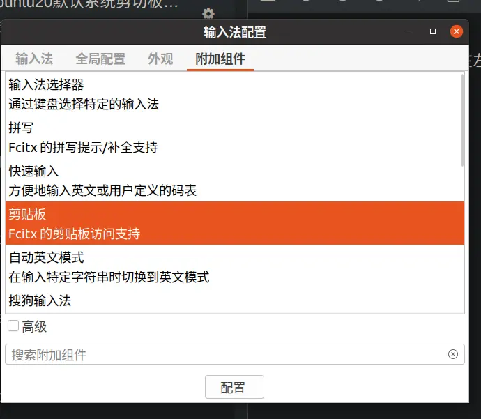481x419 pixels.
Task: Click the description 在输入特定字符串时切换到英文模式
Action: click(109, 277)
